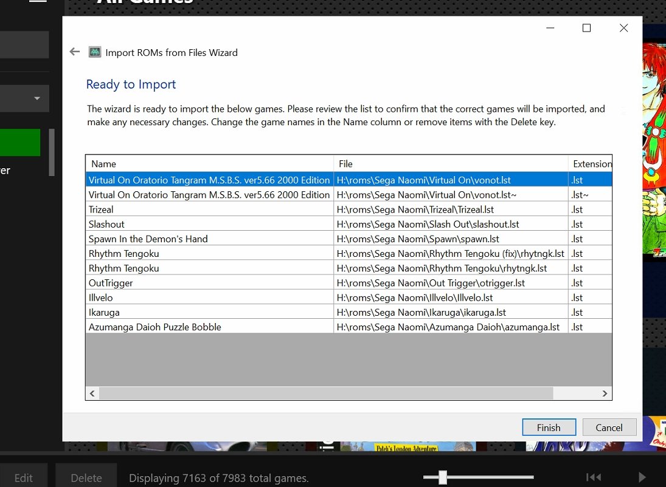Close the import wizard window
Screen dimensions: 666x487
(x=623, y=28)
